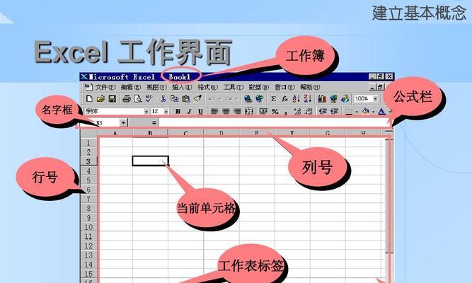Click the Edit Formula equals button
This screenshot has width=472, height=283.
154,122
